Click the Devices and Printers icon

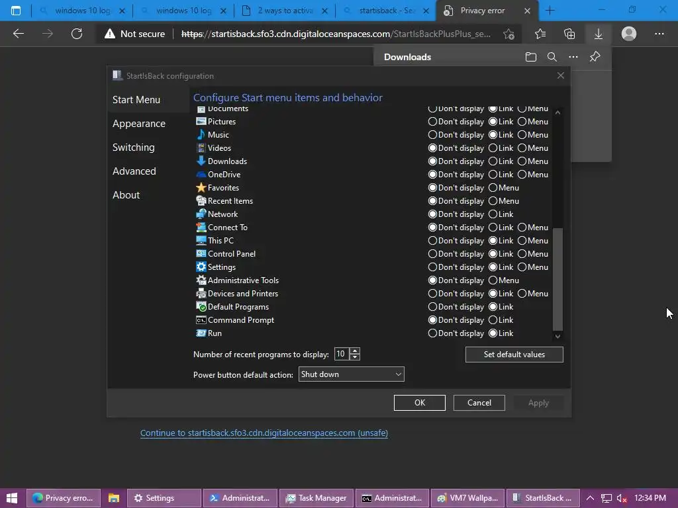pos(201,293)
